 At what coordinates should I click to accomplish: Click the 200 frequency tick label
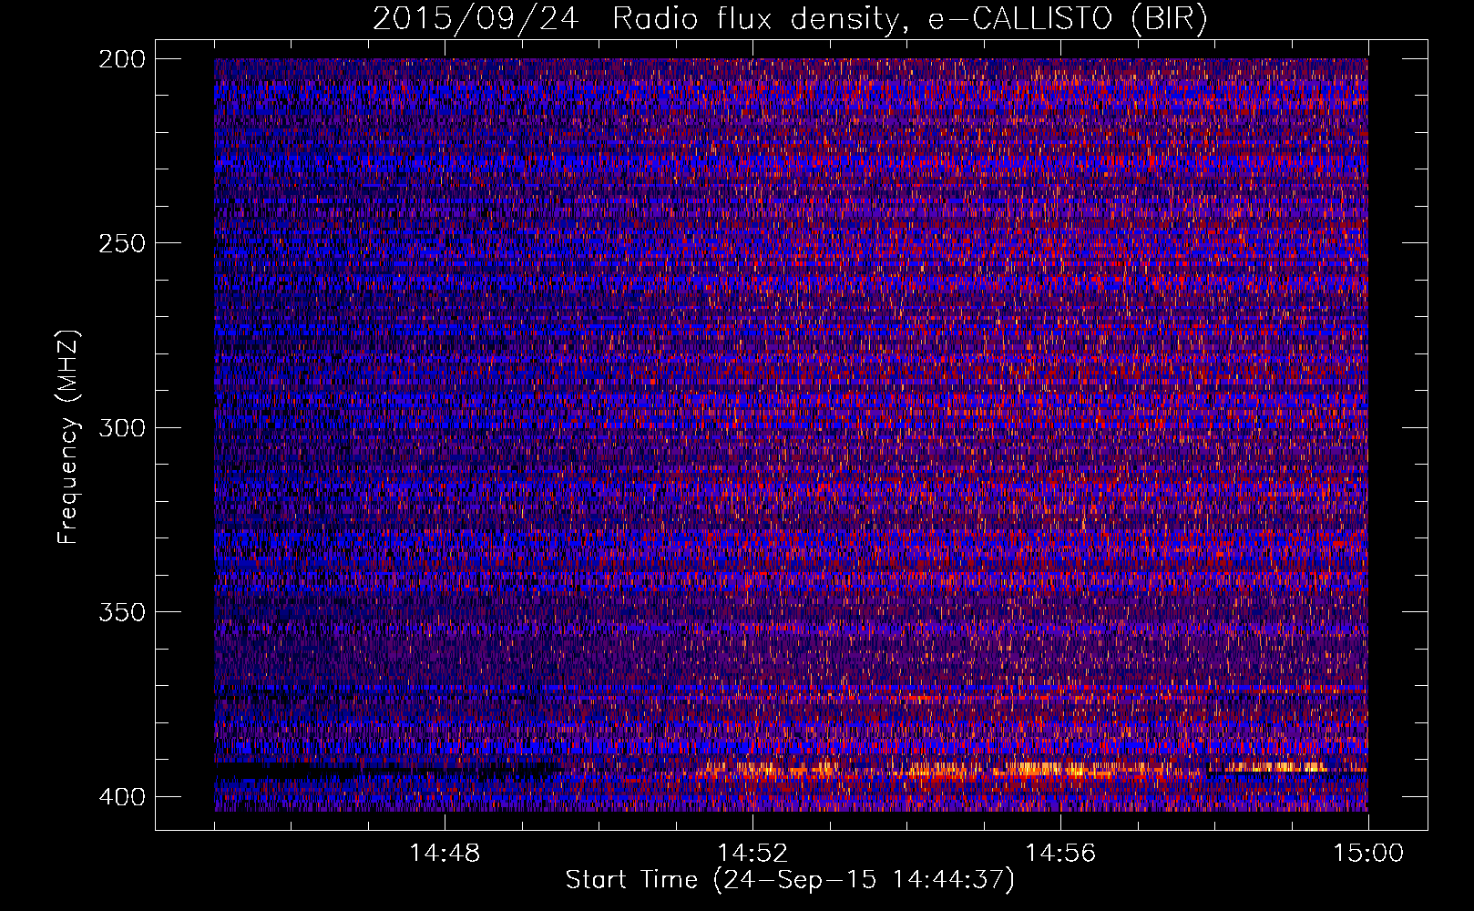(x=121, y=59)
